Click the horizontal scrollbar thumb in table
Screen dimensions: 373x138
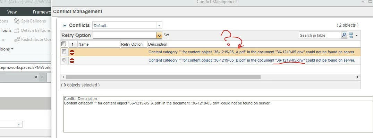(x=163, y=77)
